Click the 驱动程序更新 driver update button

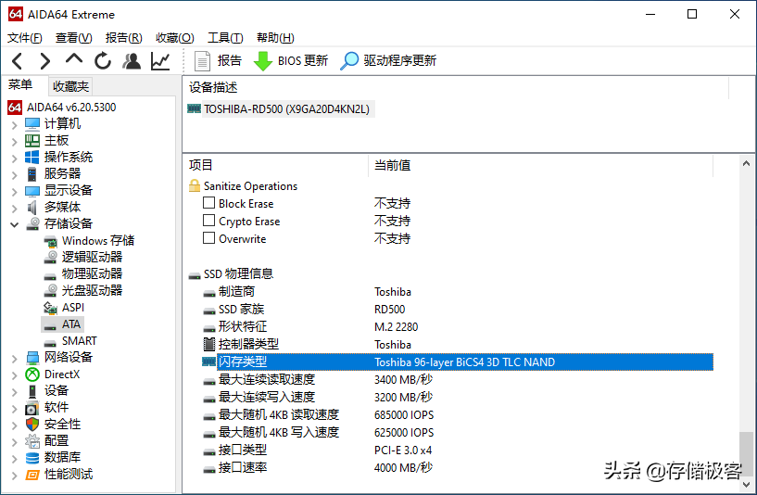click(388, 61)
